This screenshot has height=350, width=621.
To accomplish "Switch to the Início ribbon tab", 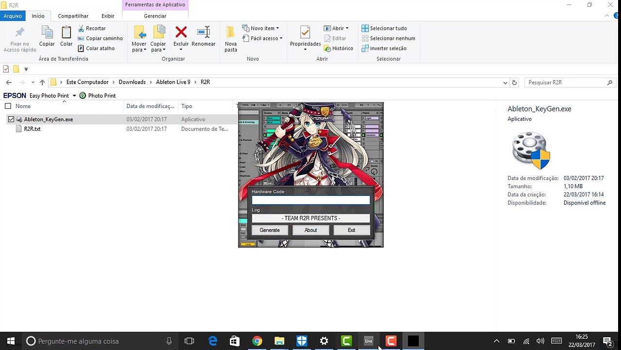I will [x=38, y=16].
